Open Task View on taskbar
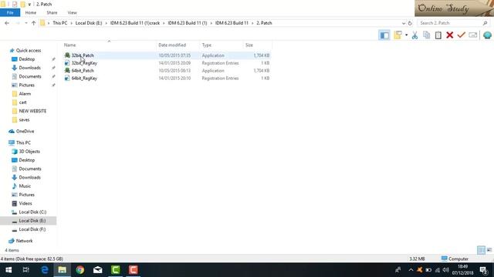The height and width of the screenshot is (277, 494). coord(26,270)
